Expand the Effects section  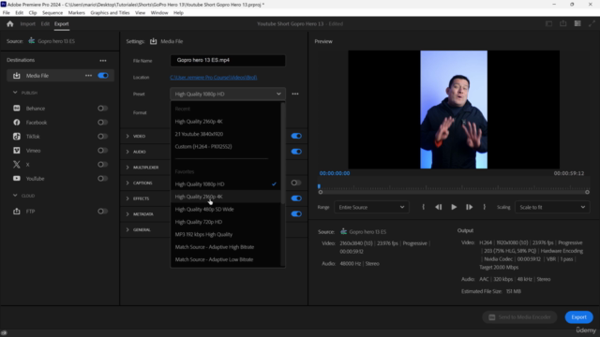pyautogui.click(x=127, y=198)
